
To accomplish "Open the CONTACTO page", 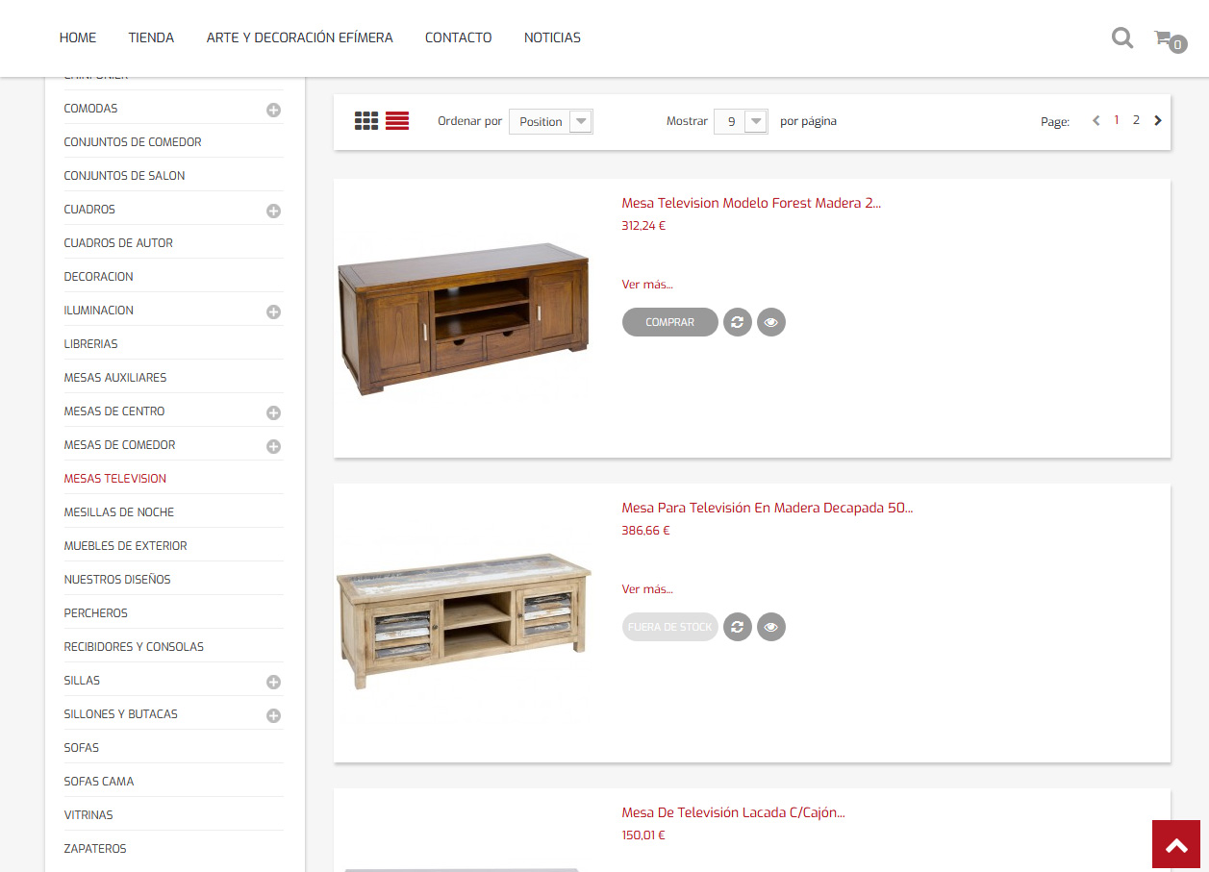I will tap(459, 37).
